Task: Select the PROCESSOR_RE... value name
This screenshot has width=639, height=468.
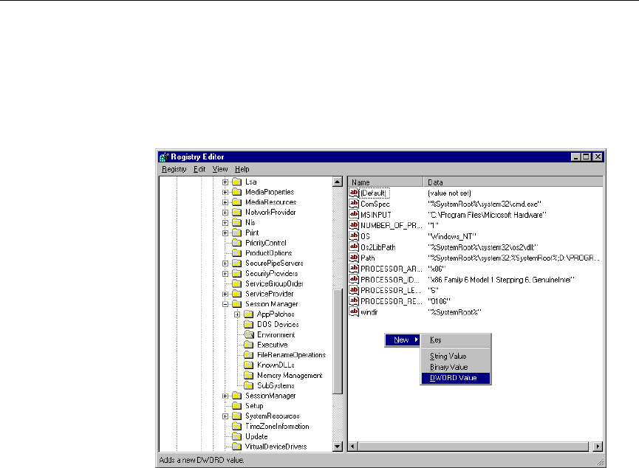Action: pyautogui.click(x=392, y=301)
